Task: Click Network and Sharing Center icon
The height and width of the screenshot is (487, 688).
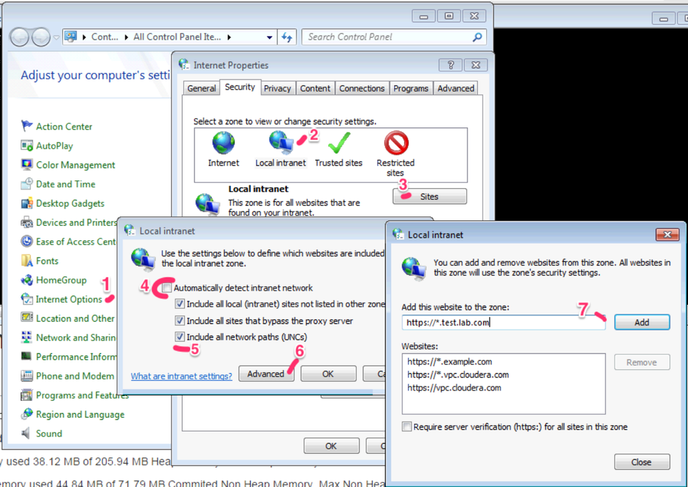Action: (27, 337)
